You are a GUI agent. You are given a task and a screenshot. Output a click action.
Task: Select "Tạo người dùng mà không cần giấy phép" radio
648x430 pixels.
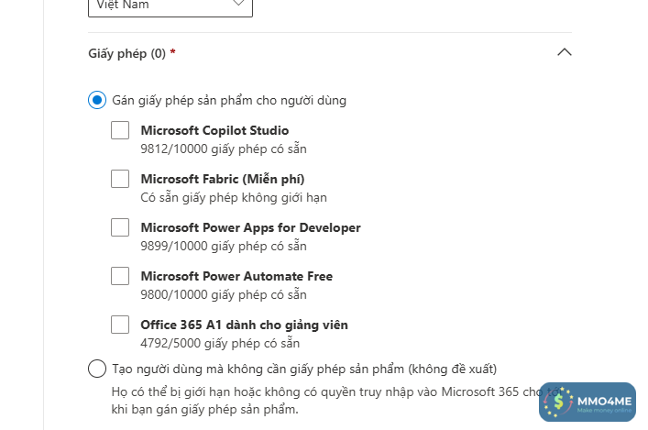coord(96,369)
